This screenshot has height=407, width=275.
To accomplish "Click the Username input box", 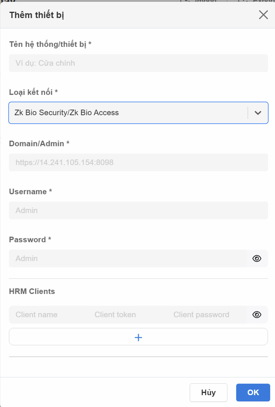I will [x=138, y=210].
